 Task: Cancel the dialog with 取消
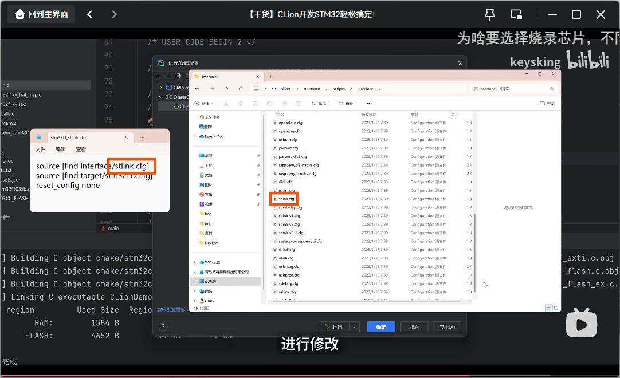click(x=414, y=327)
